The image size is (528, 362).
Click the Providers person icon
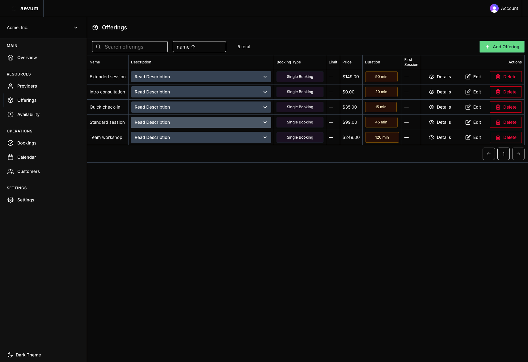(x=11, y=86)
